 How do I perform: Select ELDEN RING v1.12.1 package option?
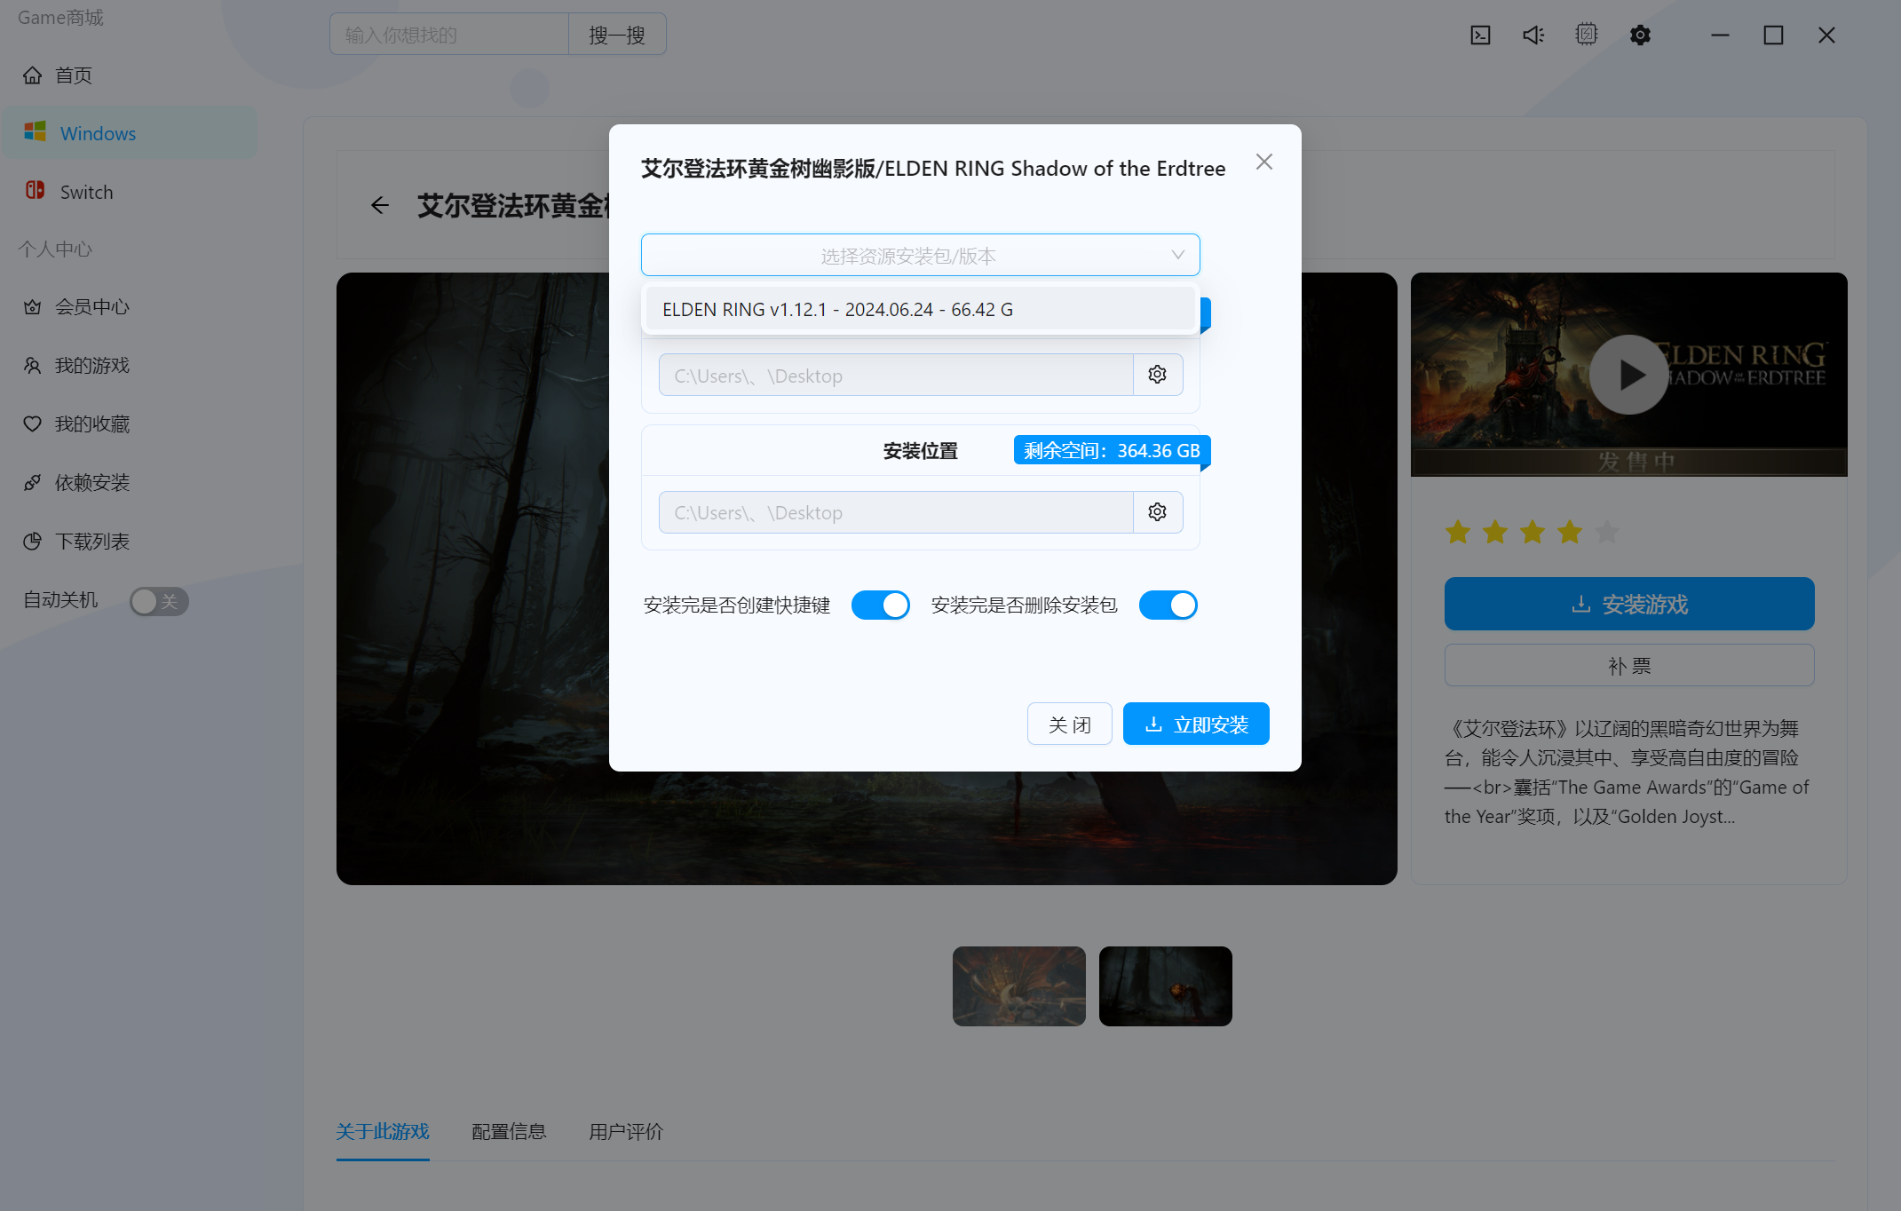(x=921, y=309)
